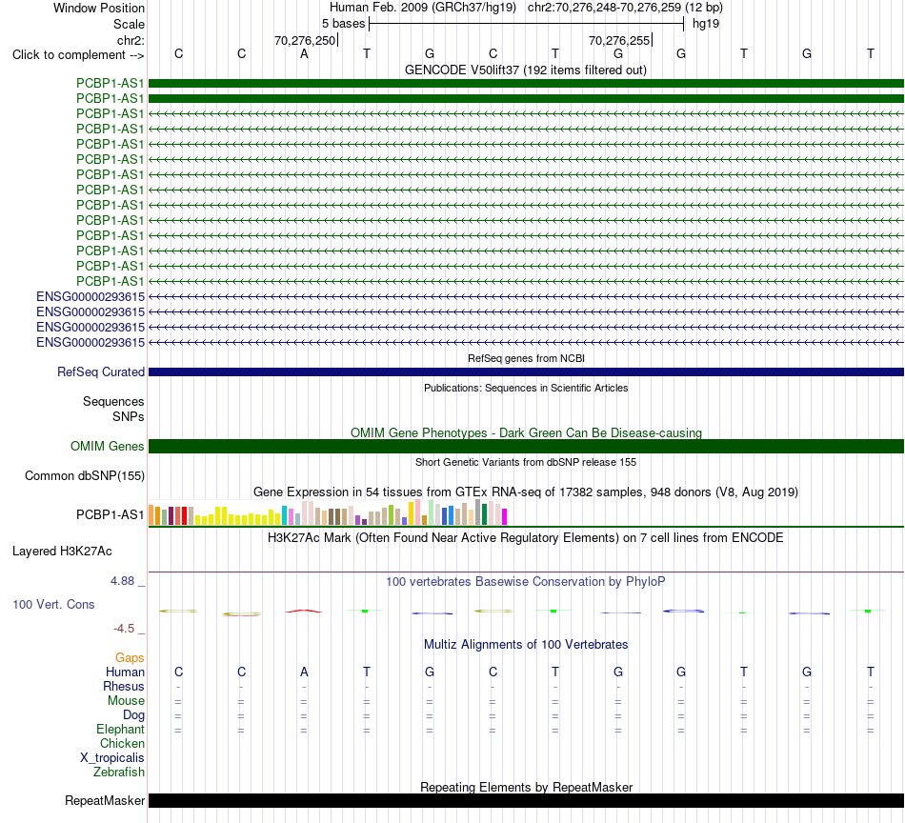Open 'Short Genetic Variants from dbSNP release 155'
This screenshot has height=823, width=905.
point(526,462)
